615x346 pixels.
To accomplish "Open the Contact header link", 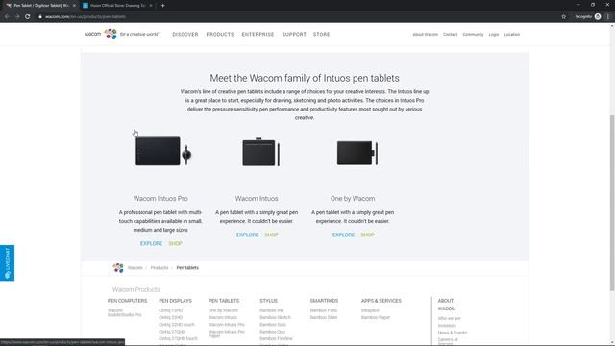I will [x=451, y=35].
